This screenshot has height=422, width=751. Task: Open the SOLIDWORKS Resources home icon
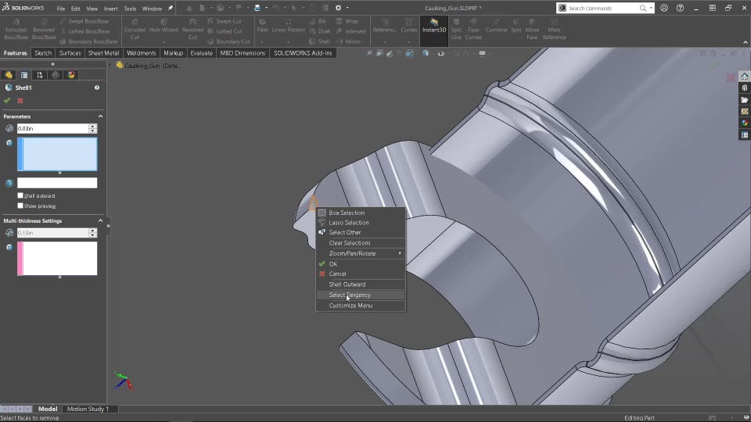(x=745, y=77)
